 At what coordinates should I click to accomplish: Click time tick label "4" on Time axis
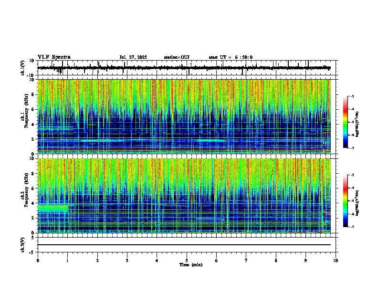[x=157, y=261]
